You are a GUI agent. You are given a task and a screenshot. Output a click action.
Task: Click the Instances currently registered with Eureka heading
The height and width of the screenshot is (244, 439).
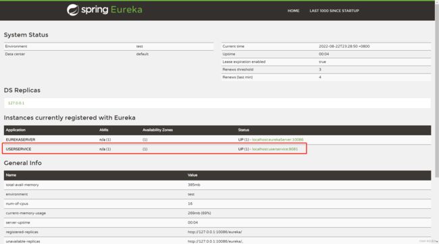pos(70,118)
